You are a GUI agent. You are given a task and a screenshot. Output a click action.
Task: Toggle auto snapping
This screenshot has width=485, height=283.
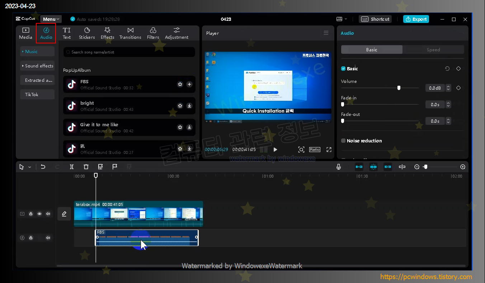373,167
